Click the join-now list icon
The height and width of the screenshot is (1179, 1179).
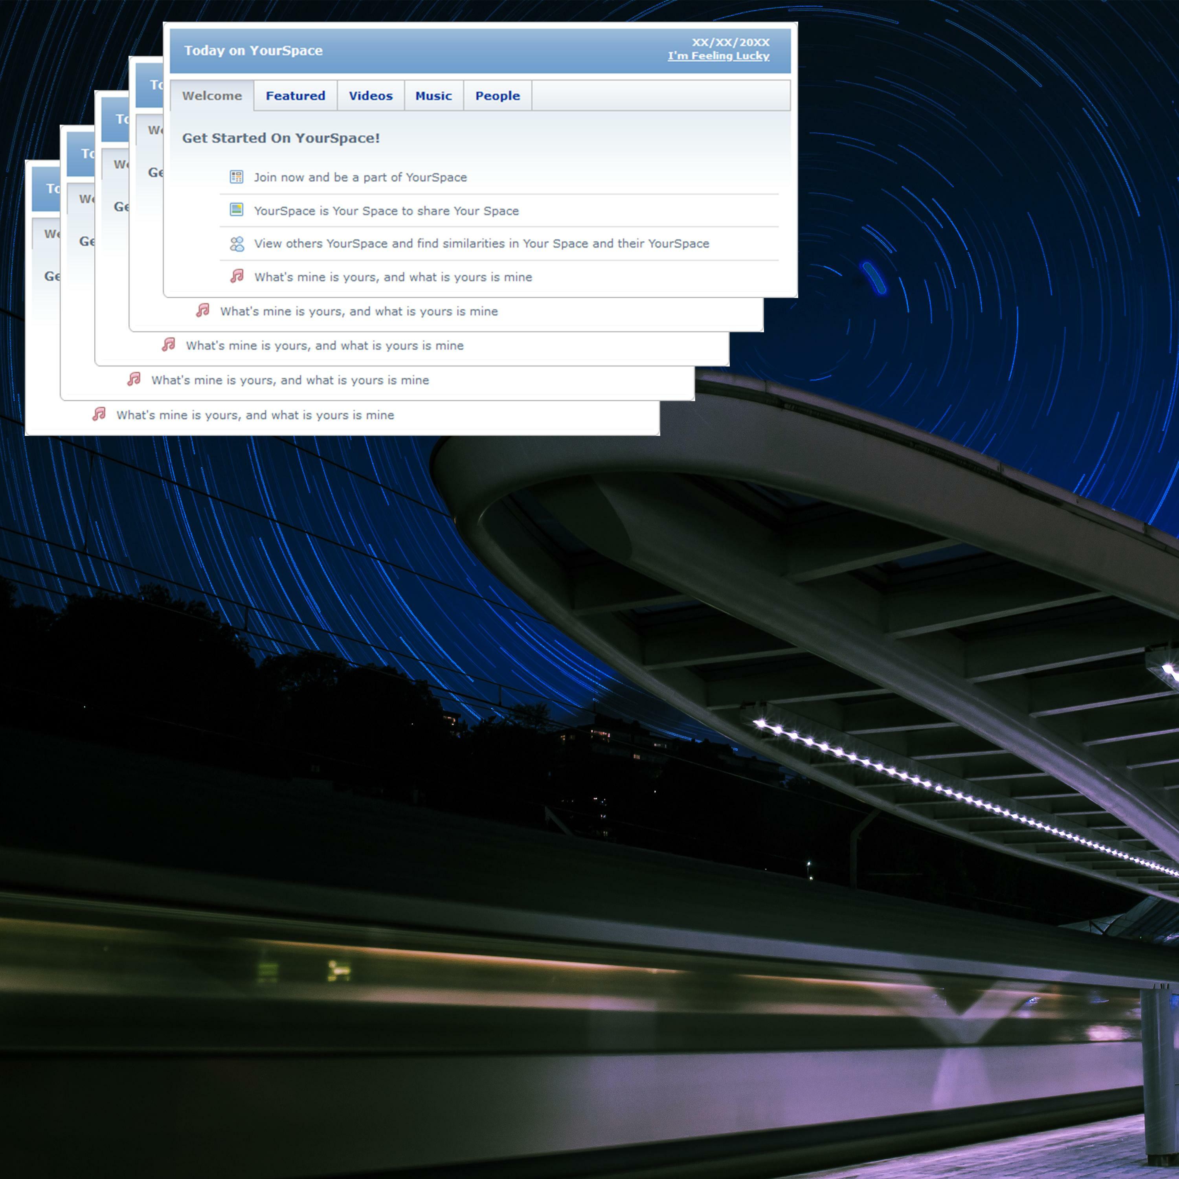tap(236, 177)
